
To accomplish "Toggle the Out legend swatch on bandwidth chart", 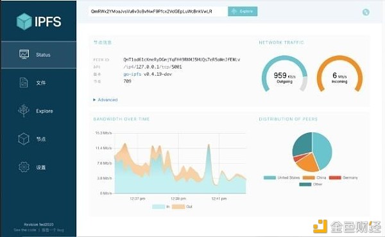I will [x=178, y=207].
